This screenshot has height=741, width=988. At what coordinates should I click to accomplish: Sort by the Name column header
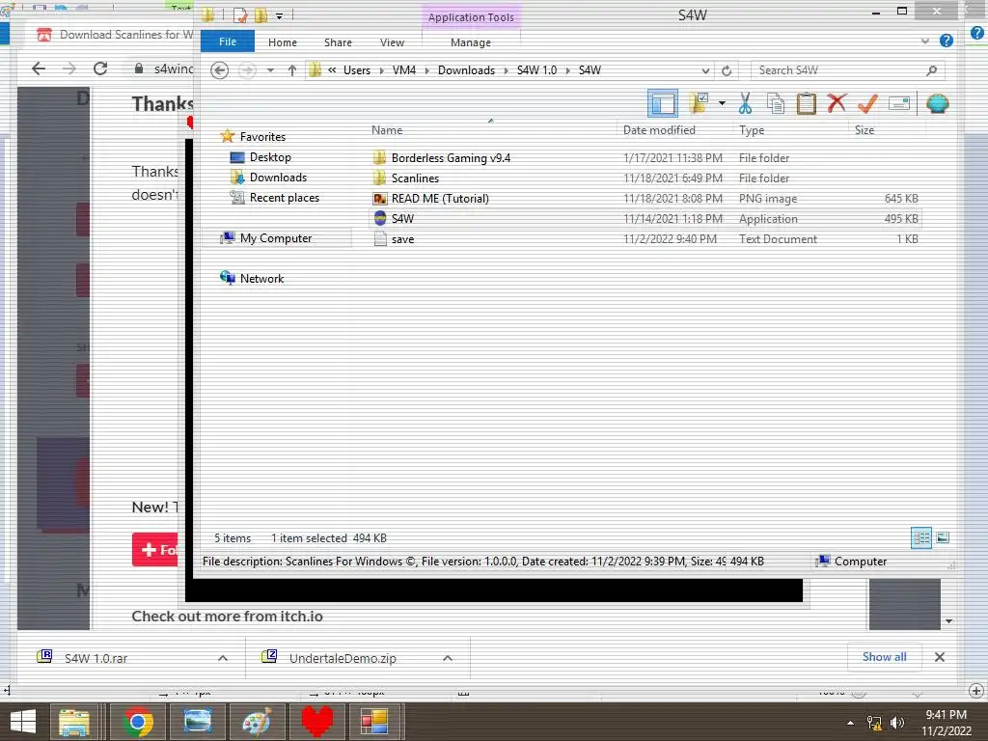[387, 130]
